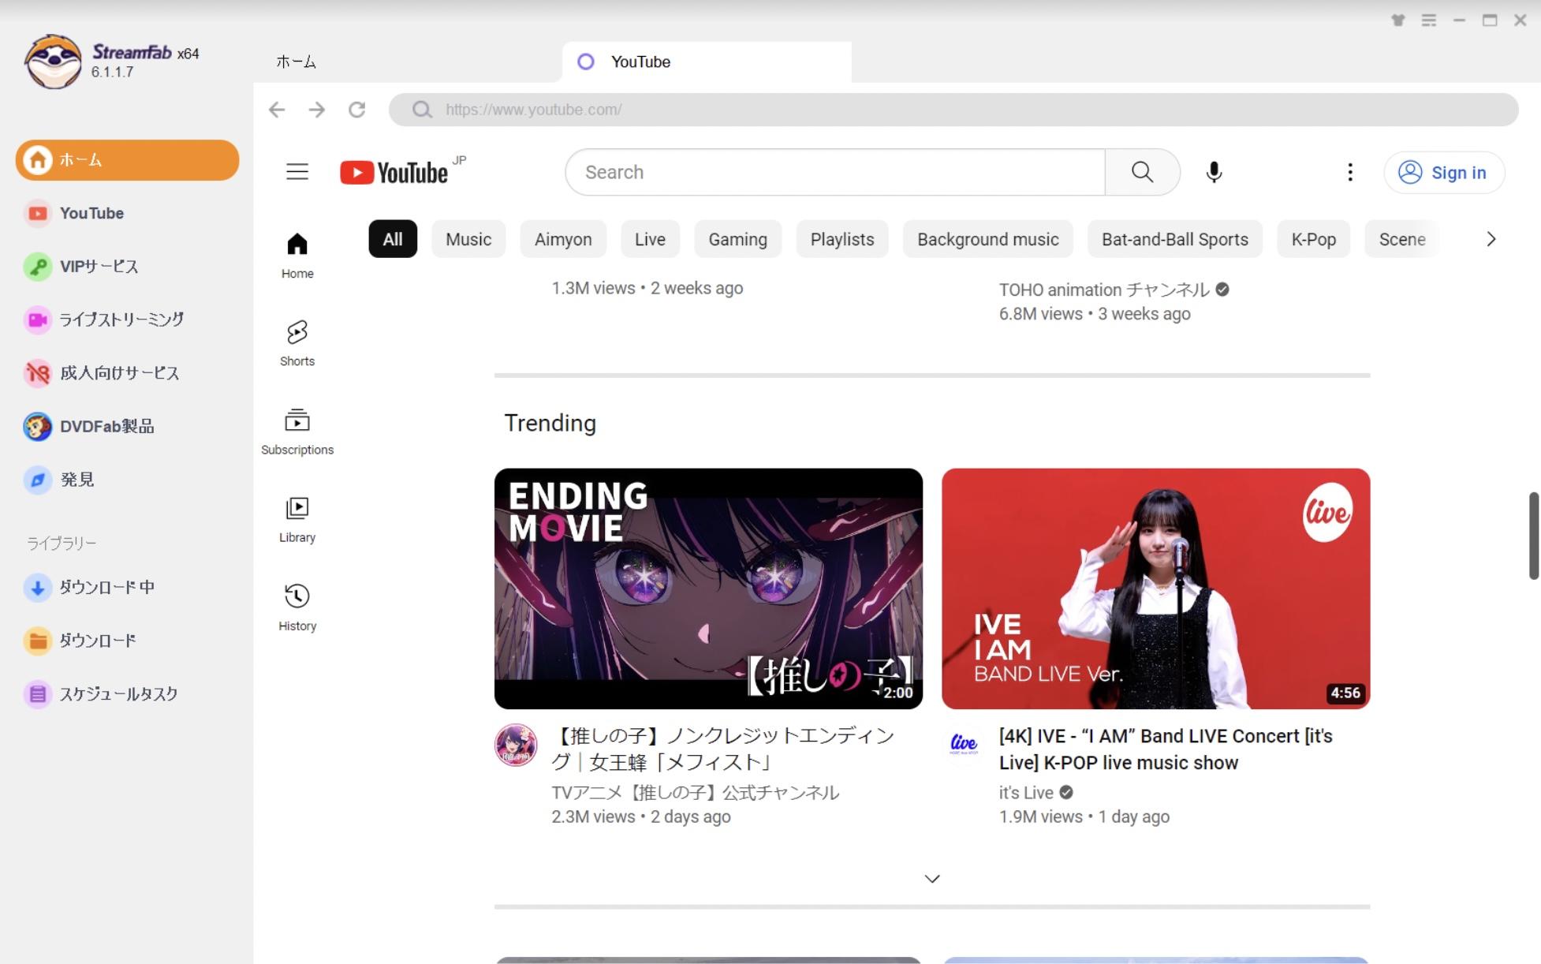Open the StreamFab title bar menu
This screenshot has height=964, width=1541.
tap(1429, 21)
